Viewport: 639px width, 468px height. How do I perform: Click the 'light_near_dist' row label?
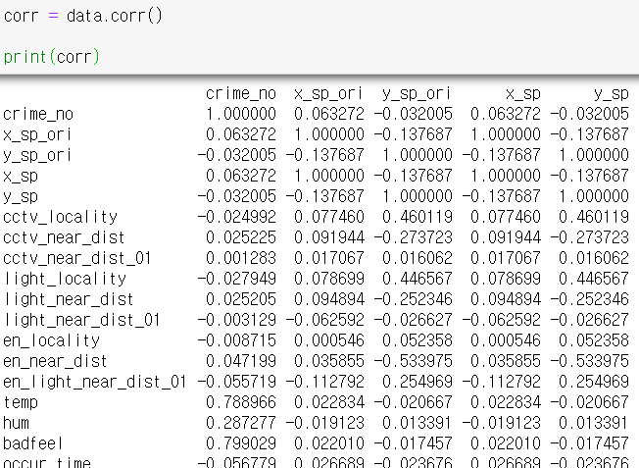pyautogui.click(x=68, y=299)
